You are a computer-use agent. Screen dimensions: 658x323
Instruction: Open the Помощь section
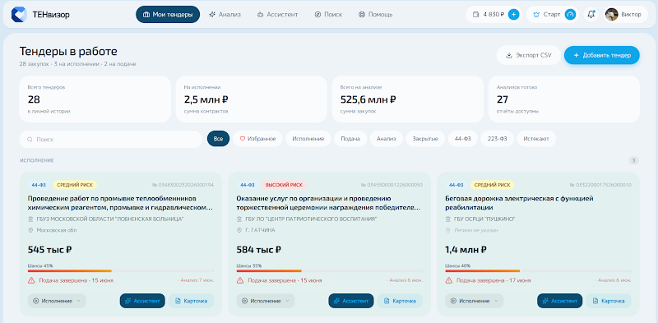coord(376,14)
